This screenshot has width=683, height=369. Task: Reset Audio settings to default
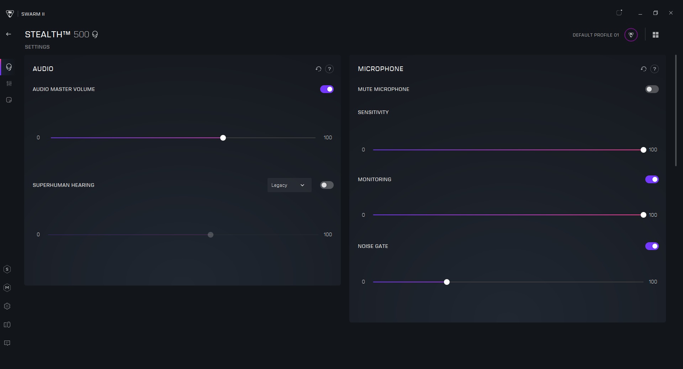[318, 69]
